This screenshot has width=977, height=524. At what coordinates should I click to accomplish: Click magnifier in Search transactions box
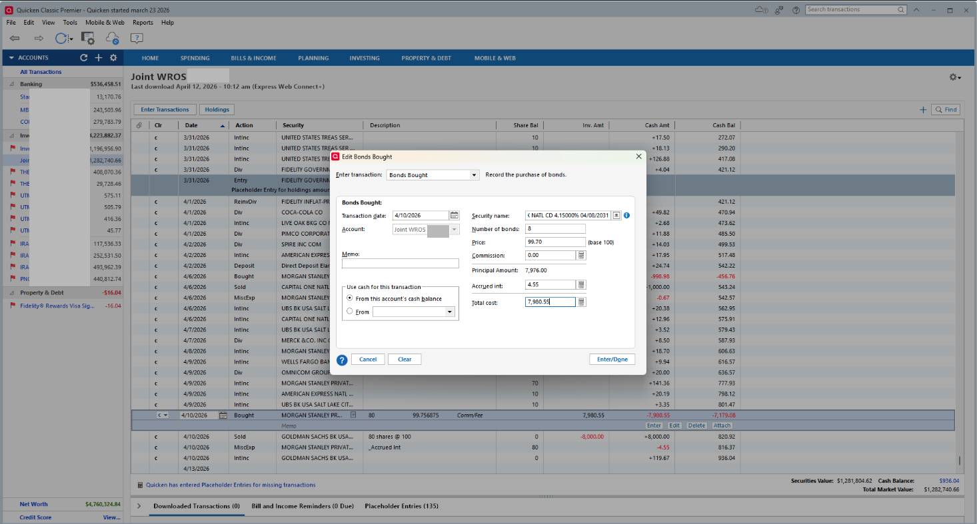click(900, 10)
